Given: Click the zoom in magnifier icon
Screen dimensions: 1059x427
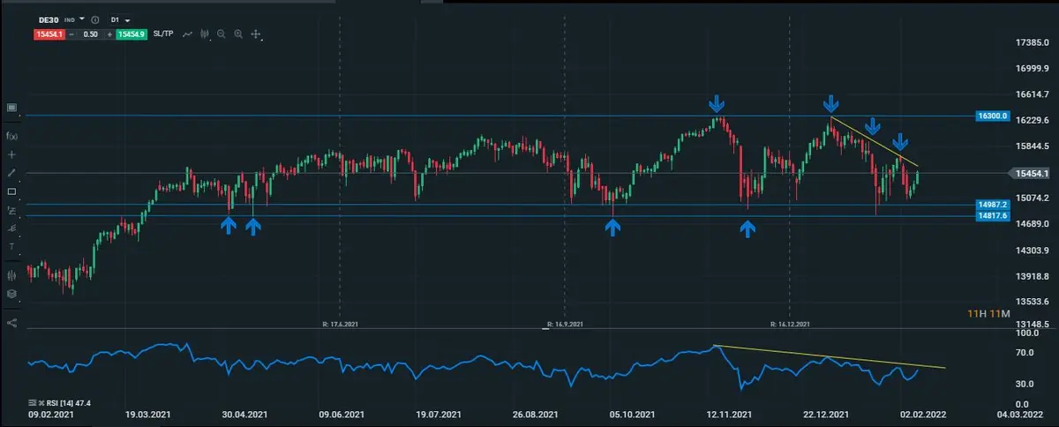Looking at the screenshot, I should pyautogui.click(x=238, y=34).
